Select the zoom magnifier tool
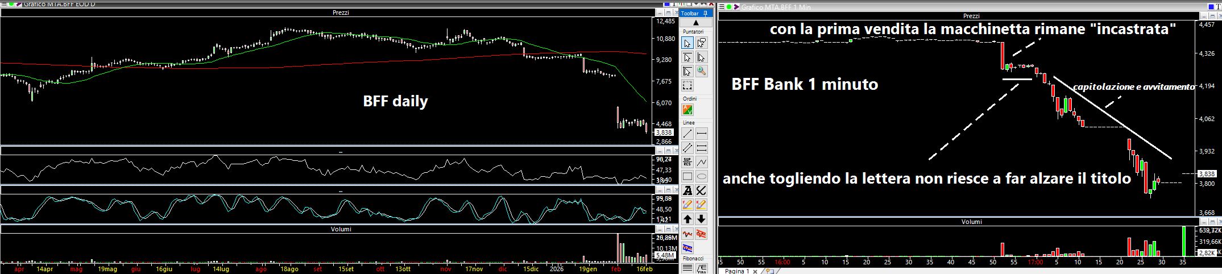This screenshot has height=274, width=1222. pos(702,72)
